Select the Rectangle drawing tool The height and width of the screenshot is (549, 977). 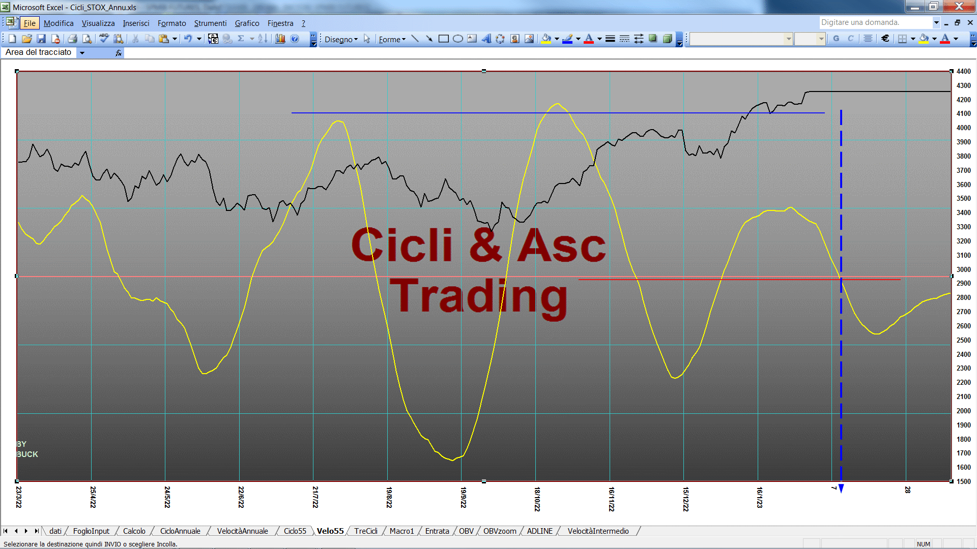(443, 39)
